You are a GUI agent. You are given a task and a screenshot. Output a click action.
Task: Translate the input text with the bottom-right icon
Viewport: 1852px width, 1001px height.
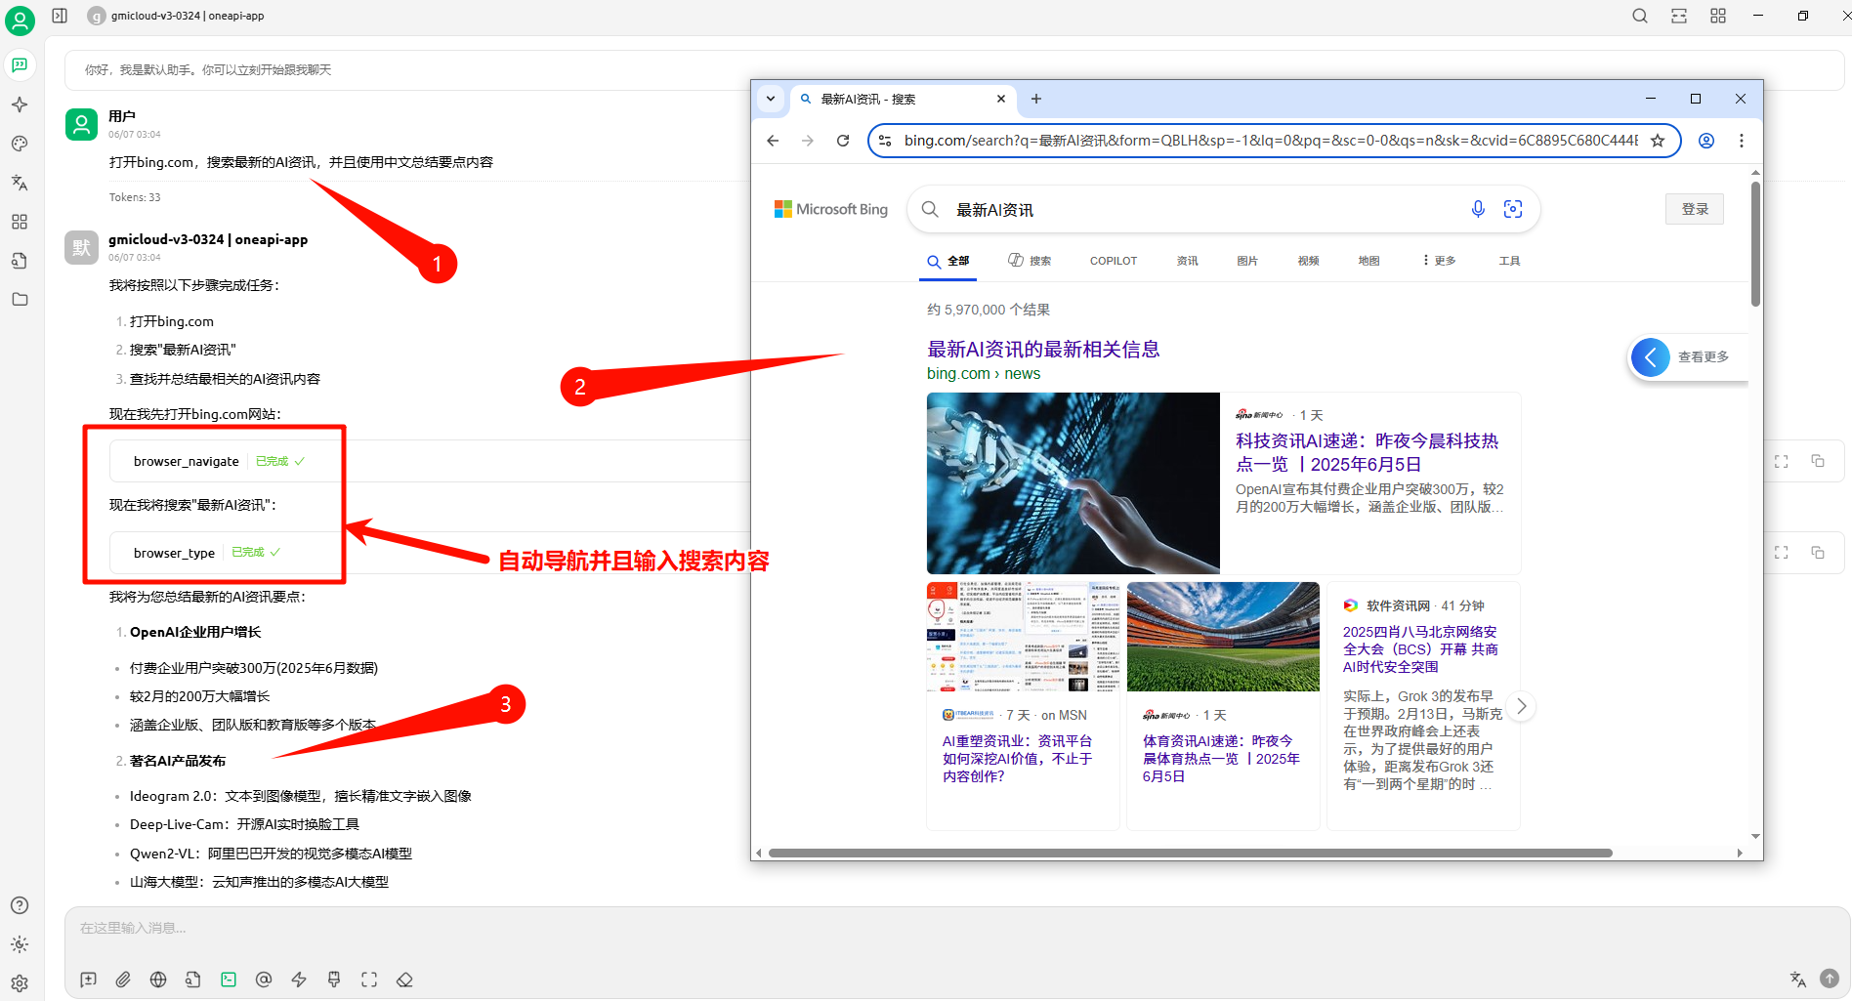(x=1798, y=979)
